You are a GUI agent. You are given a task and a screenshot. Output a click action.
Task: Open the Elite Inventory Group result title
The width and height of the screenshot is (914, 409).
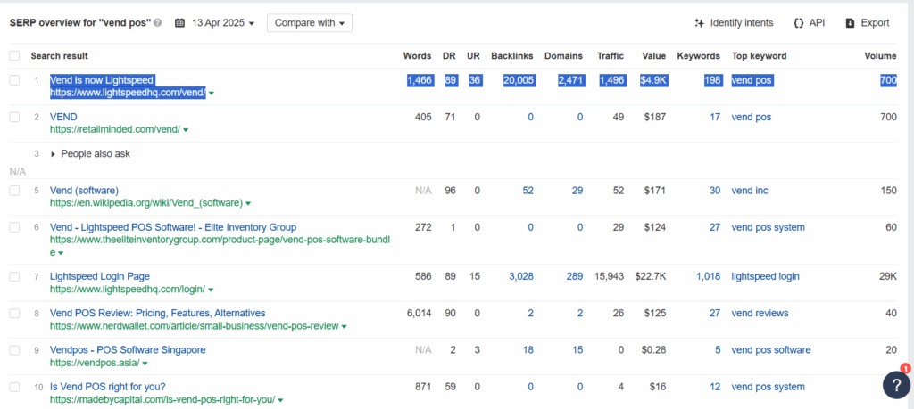173,227
